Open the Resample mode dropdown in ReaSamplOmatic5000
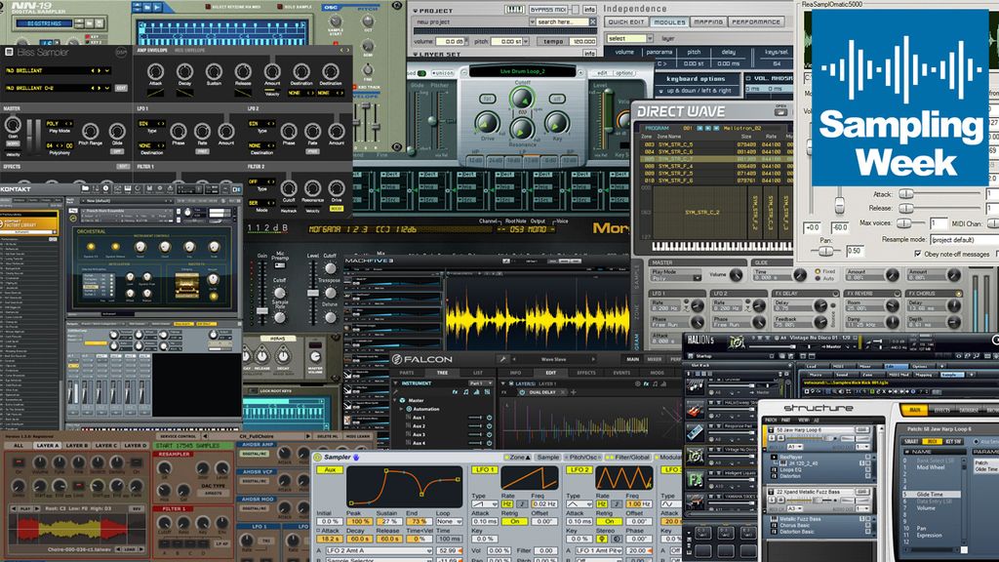The image size is (999, 562). [962, 240]
